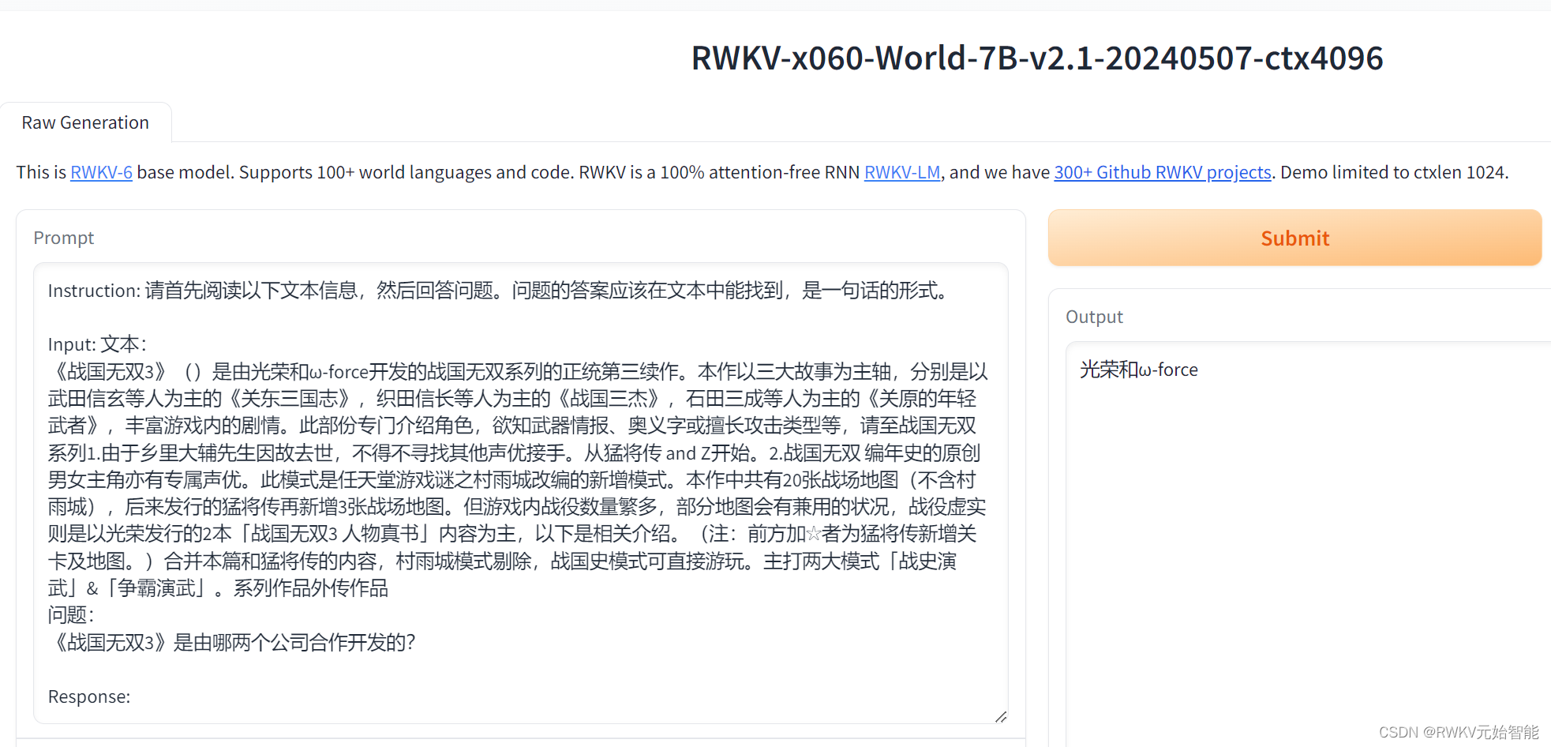Grab the Prompt textarea resize handle
Screen dimensions: 1551x747
coord(1001,716)
